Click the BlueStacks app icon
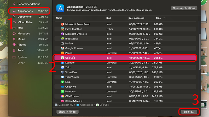The height and width of the screenshot is (117, 209). point(62,38)
